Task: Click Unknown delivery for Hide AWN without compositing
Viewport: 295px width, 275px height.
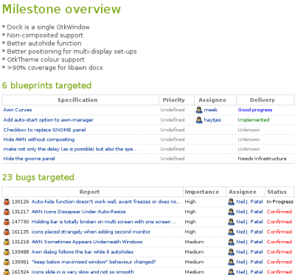Action: 249,139
